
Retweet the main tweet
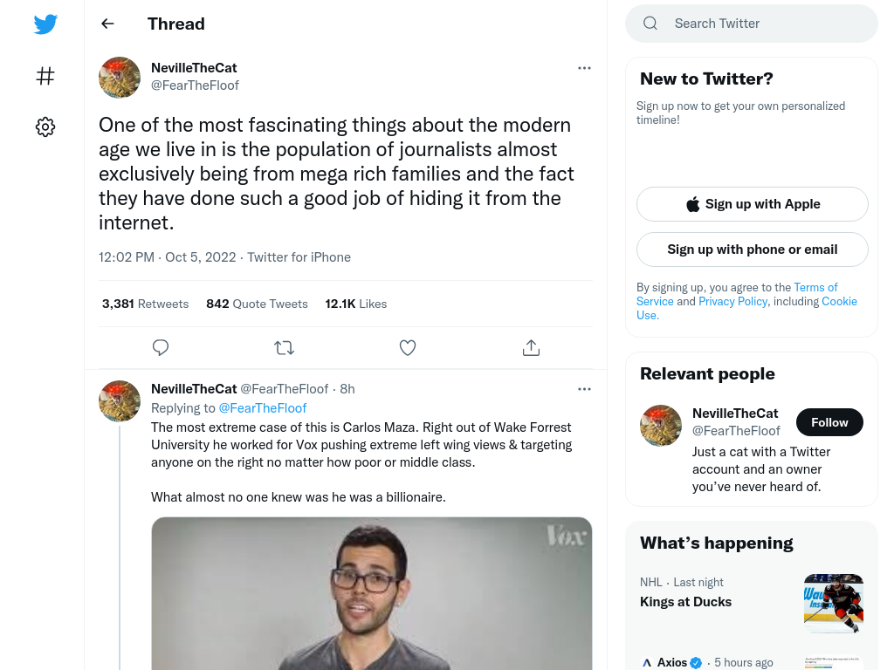pos(284,347)
